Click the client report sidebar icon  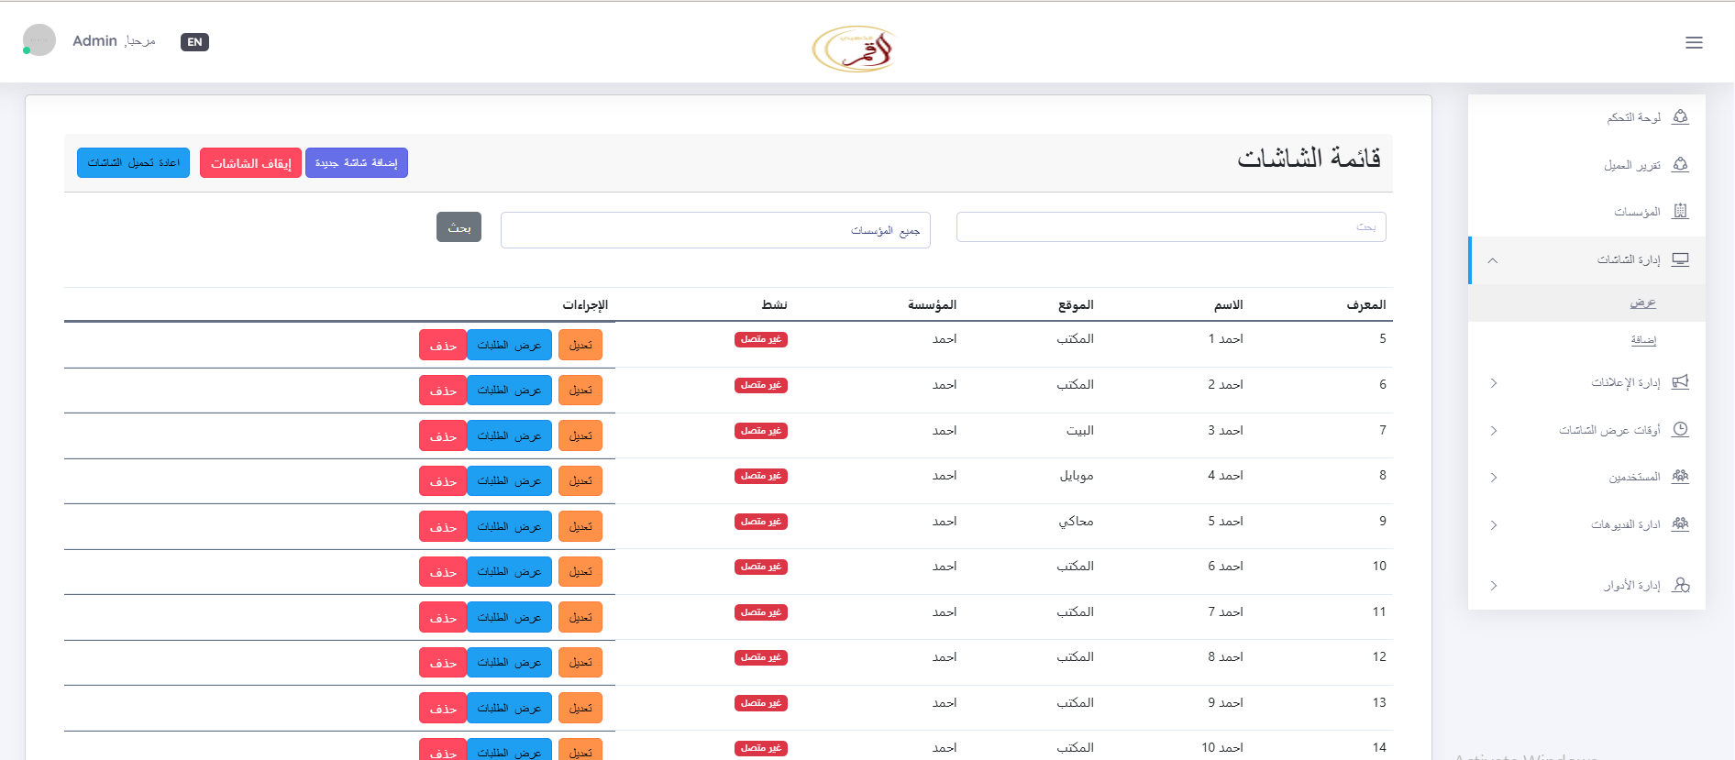(1680, 164)
